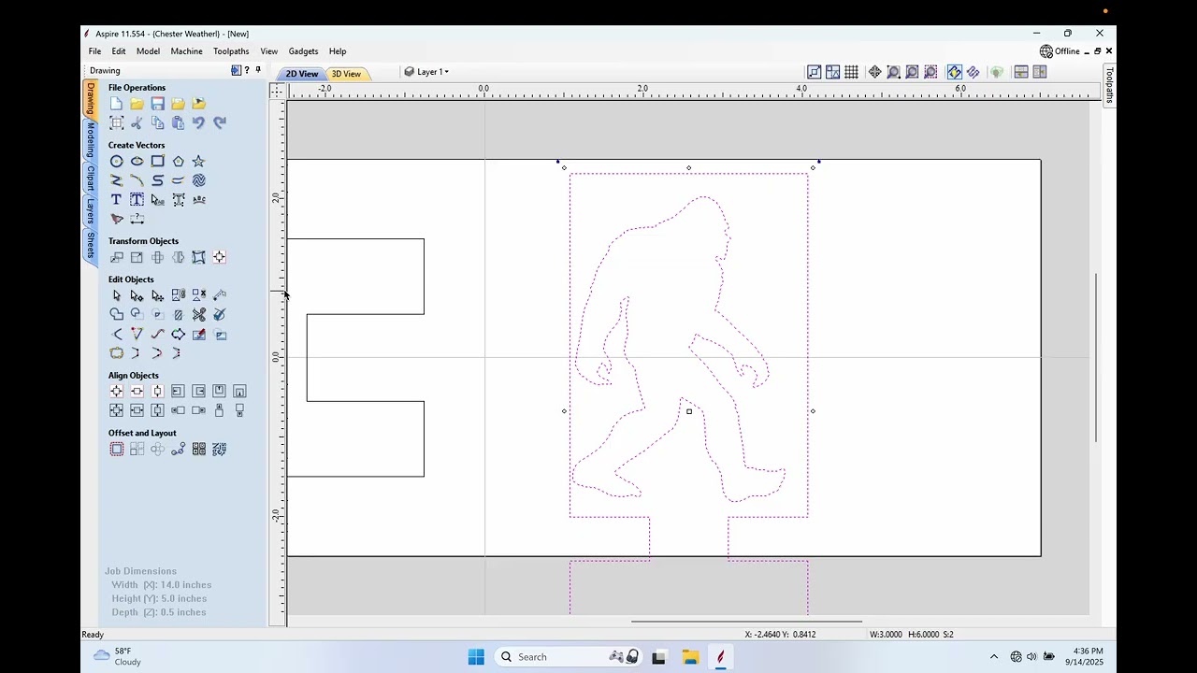The height and width of the screenshot is (673, 1197).
Task: Open the Machine menu
Action: [186, 51]
